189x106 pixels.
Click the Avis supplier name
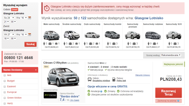tap(9, 75)
